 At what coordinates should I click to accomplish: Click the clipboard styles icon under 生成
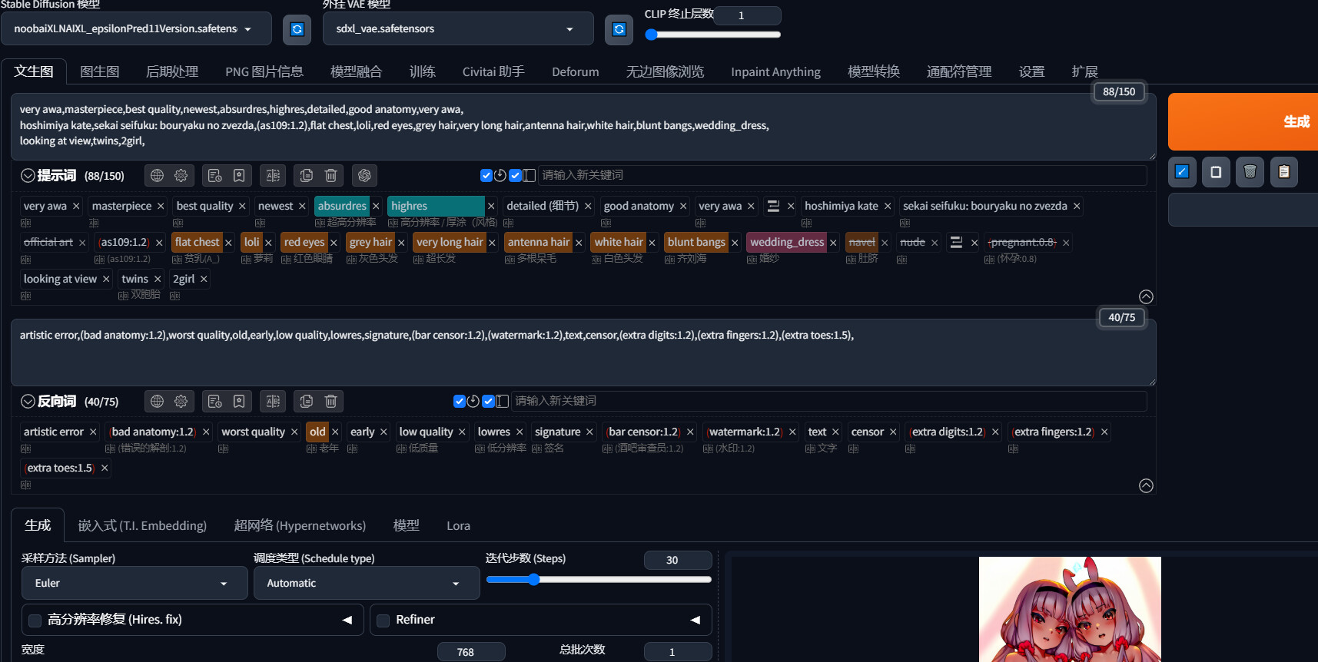point(1283,171)
